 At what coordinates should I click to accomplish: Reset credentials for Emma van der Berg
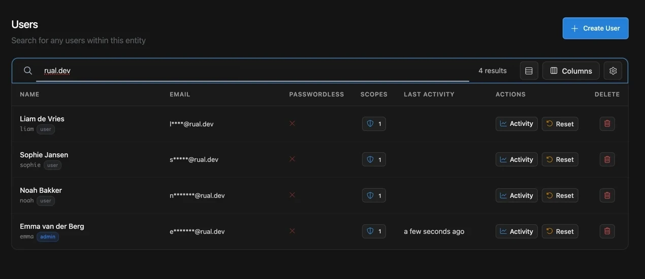(x=560, y=231)
